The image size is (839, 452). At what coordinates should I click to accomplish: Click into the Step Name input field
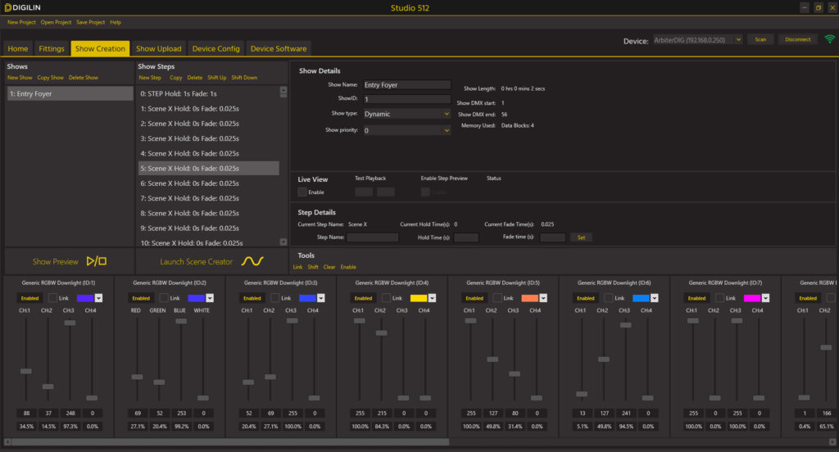pos(372,237)
